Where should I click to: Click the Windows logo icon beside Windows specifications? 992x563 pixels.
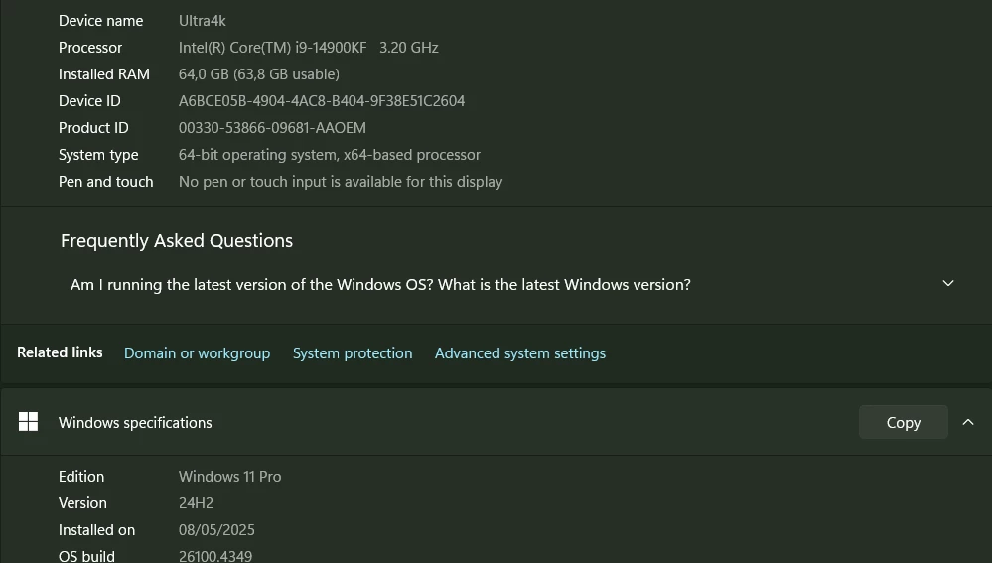(29, 421)
